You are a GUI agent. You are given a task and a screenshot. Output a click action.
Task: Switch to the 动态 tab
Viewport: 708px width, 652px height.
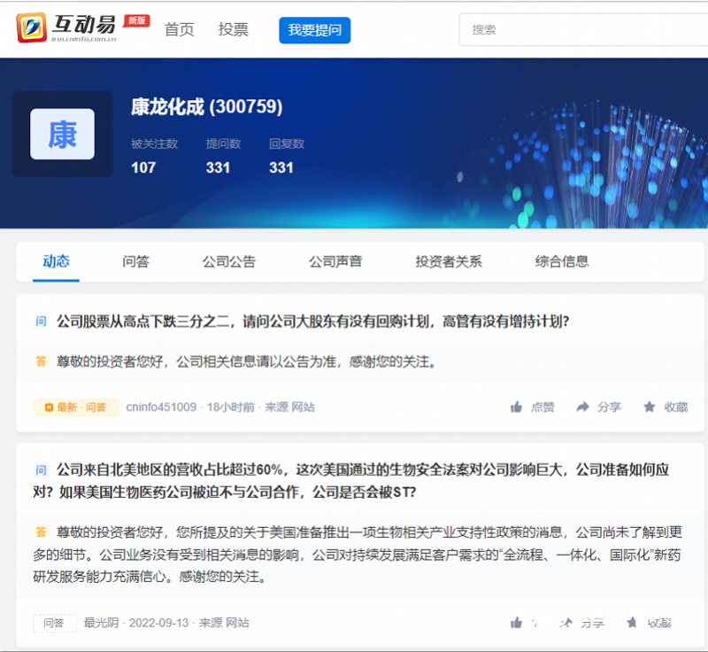click(x=56, y=261)
